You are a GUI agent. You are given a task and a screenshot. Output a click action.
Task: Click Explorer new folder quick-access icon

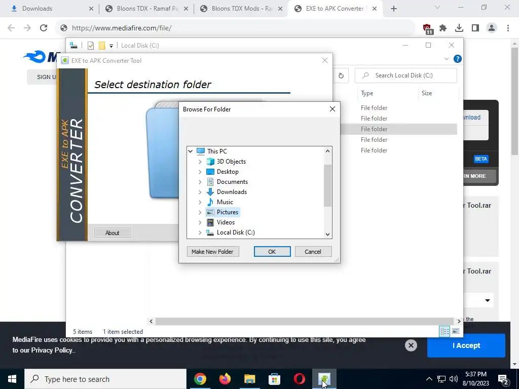pos(102,46)
